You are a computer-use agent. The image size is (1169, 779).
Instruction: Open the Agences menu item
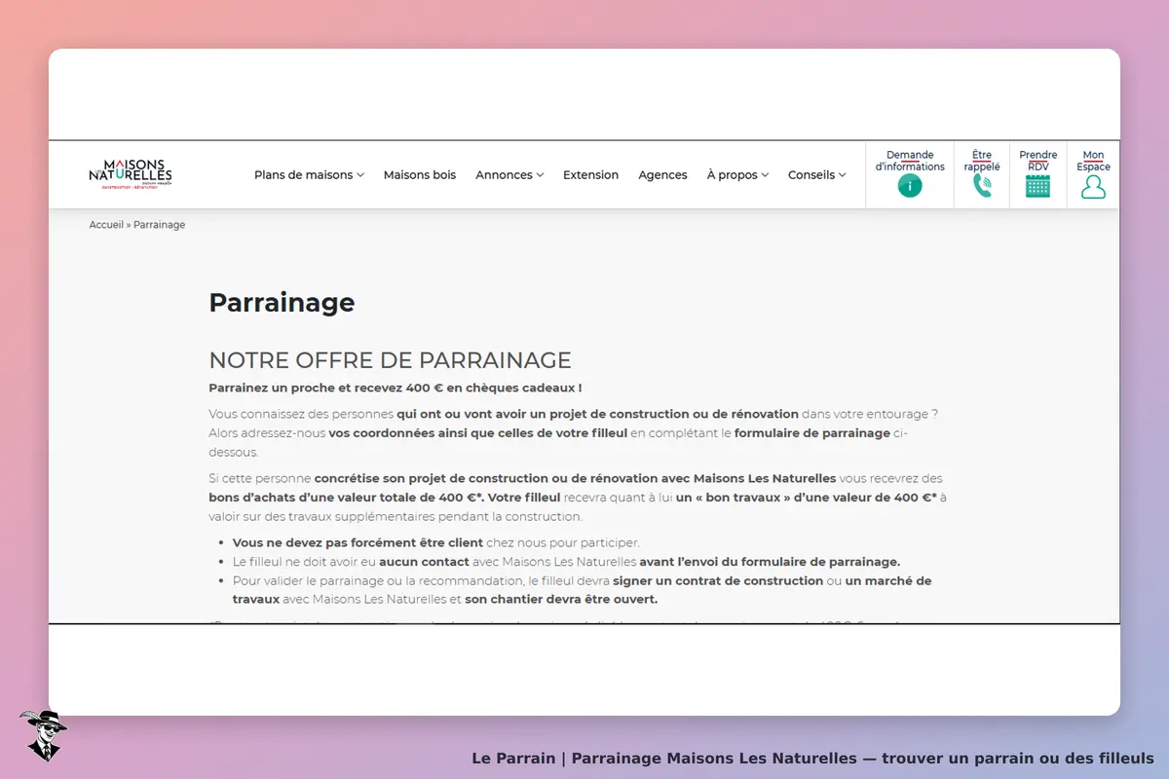(662, 175)
